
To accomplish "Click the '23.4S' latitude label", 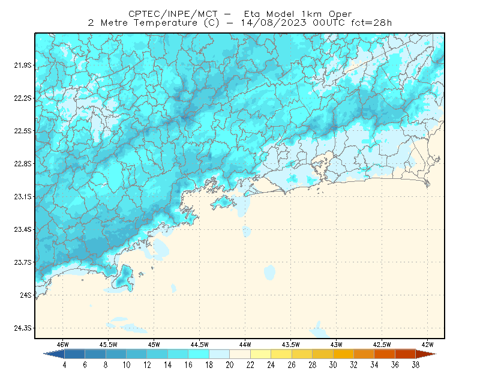I will click(x=23, y=229).
